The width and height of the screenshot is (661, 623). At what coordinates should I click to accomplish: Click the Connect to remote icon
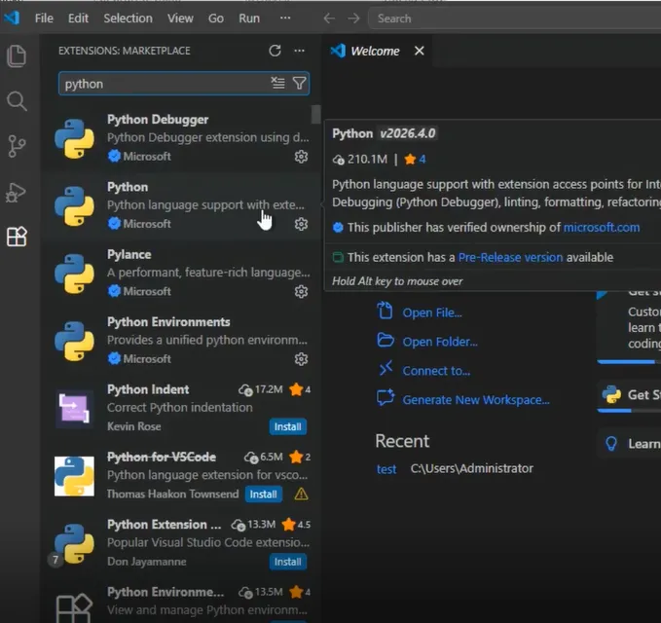[386, 368]
